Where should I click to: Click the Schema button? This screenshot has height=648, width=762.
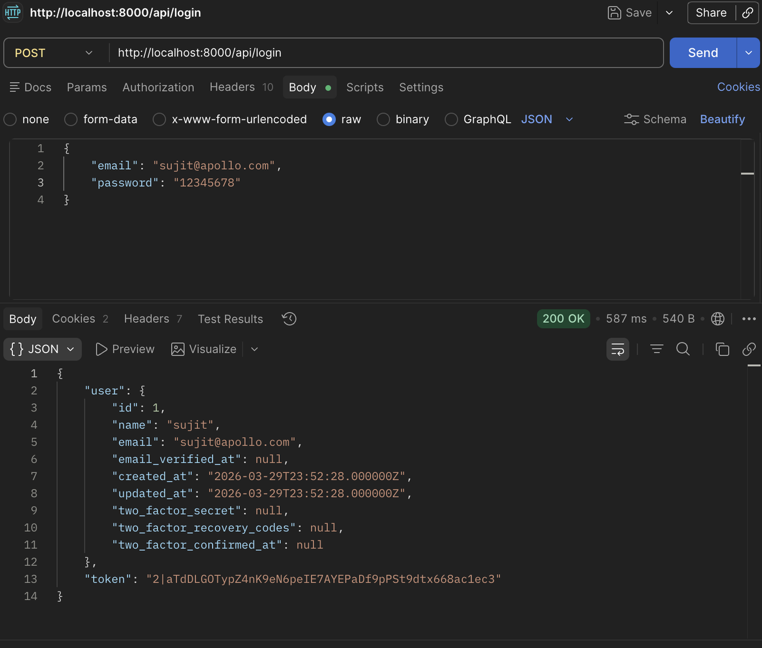(655, 119)
